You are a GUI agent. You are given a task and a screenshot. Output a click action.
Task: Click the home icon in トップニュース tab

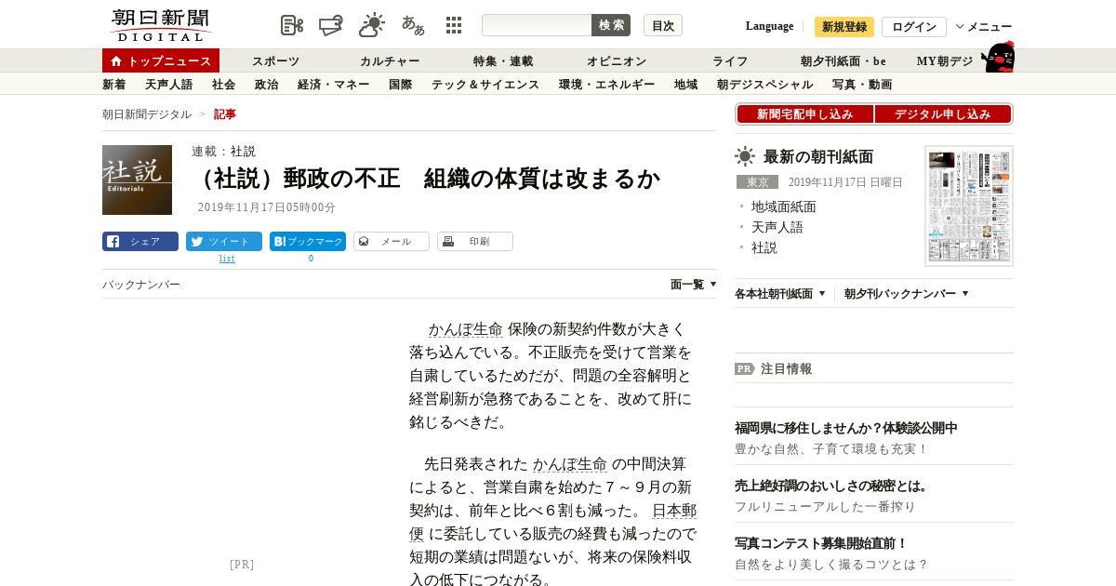(116, 61)
